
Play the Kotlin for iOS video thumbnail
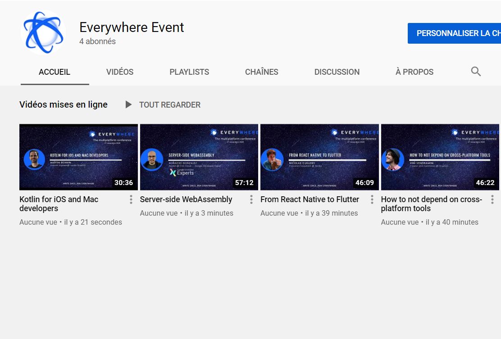[78, 157]
